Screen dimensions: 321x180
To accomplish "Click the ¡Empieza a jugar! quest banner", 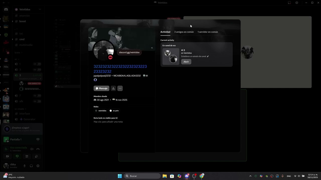I will (x=22, y=129).
